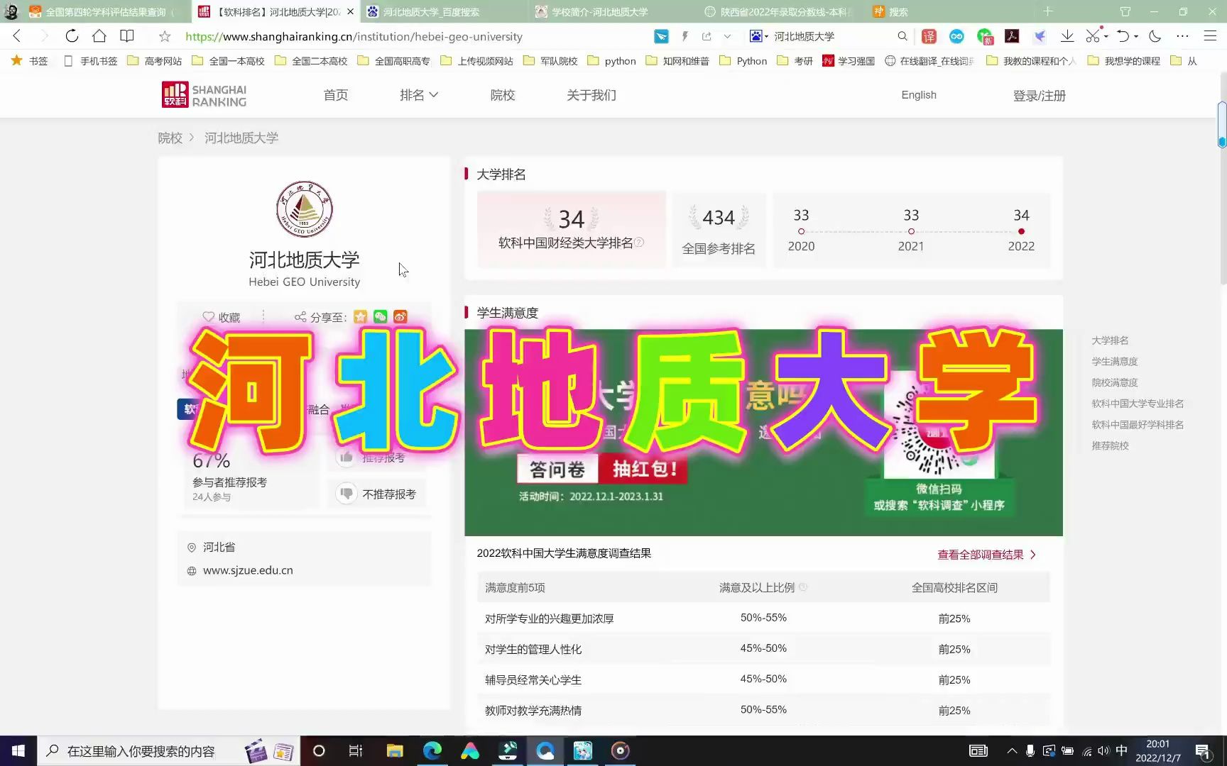Click the heart favorite icon for 收藏
The image size is (1227, 766).
click(x=208, y=317)
